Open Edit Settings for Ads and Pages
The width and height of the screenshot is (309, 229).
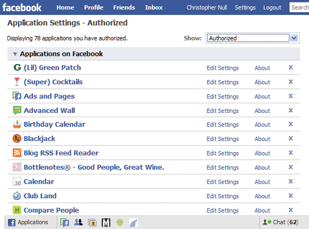click(x=222, y=97)
